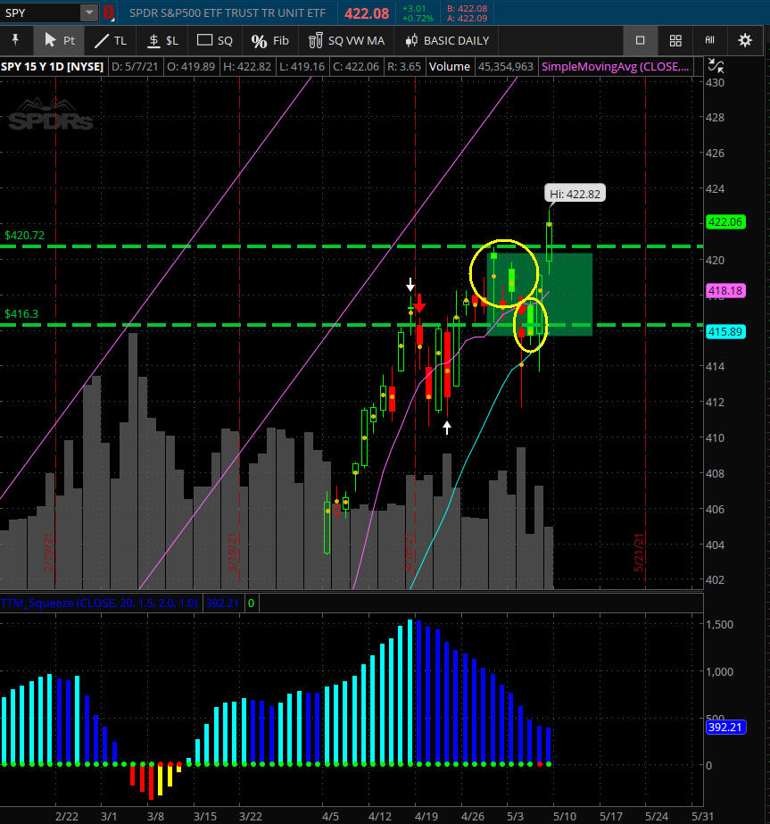Click the SPY 15 Y 1D timeframe label
Image resolution: width=770 pixels, height=824 pixels.
(52, 66)
